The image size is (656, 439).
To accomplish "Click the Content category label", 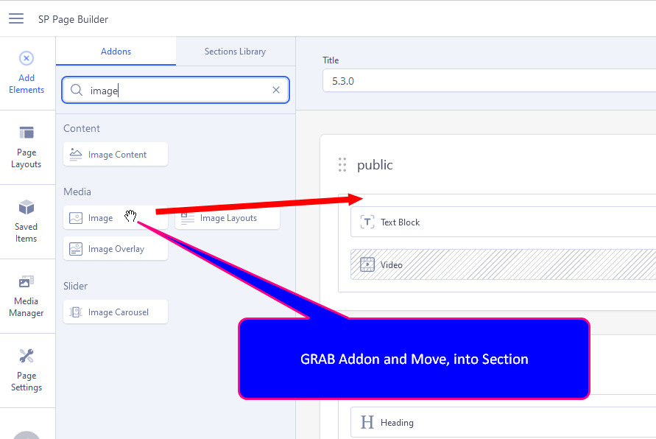I will coord(82,128).
